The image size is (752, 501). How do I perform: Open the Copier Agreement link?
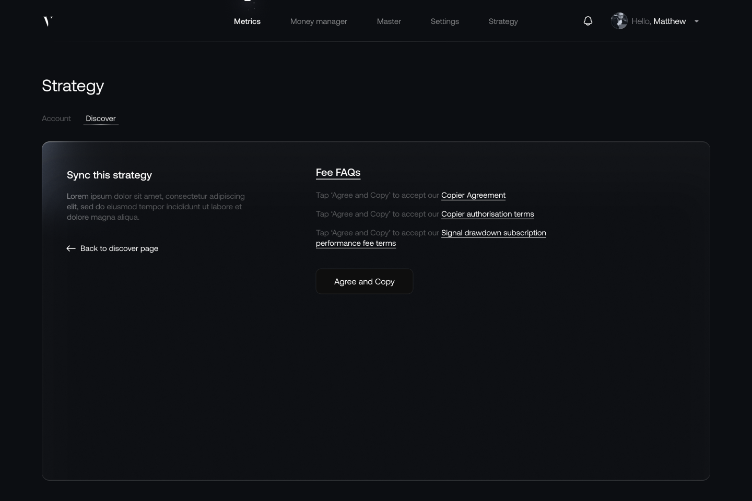point(473,195)
